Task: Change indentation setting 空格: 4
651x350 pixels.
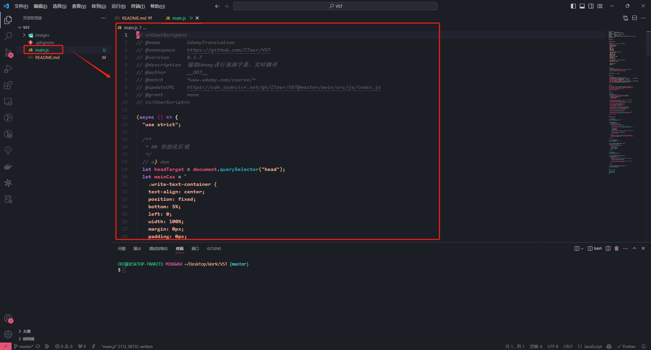Action: click(x=536, y=346)
